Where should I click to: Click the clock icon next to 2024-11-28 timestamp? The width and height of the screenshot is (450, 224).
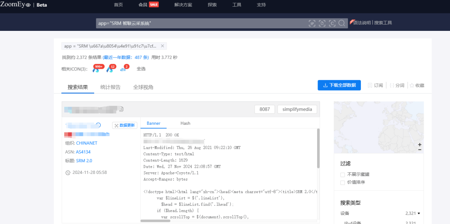68,173
